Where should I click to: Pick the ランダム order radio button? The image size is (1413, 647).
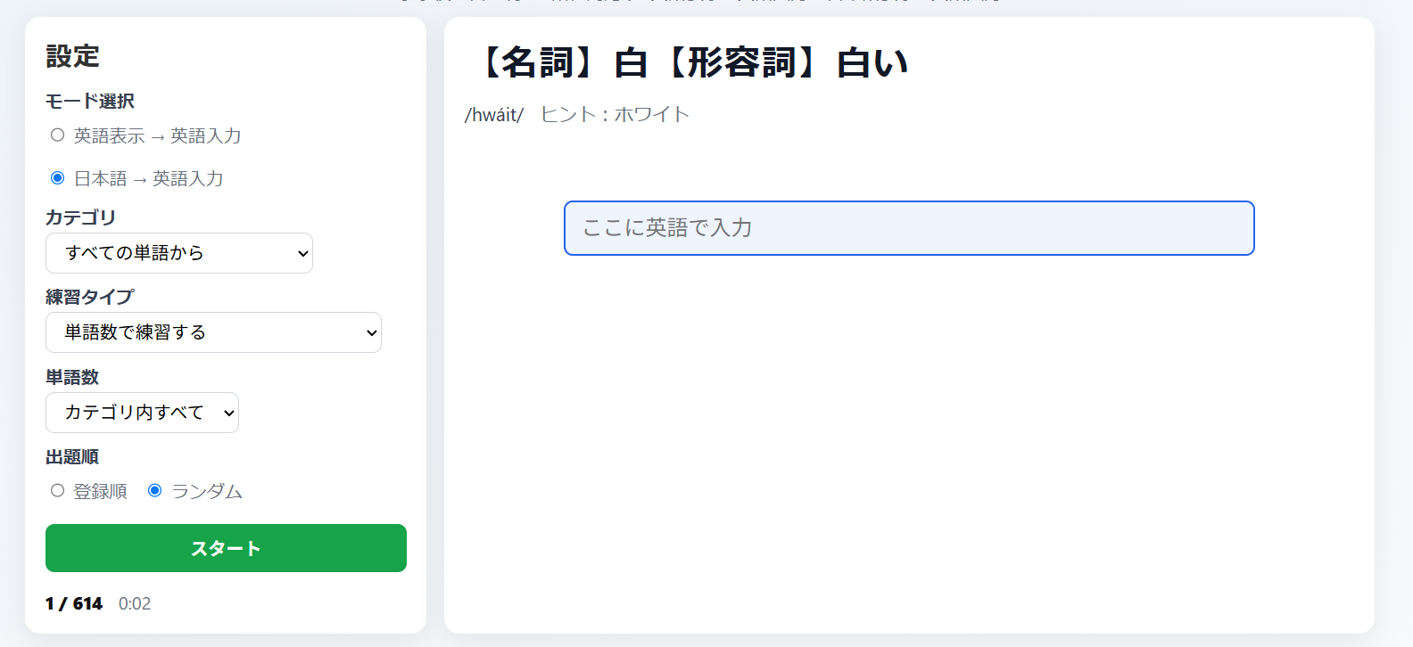pyautogui.click(x=155, y=491)
